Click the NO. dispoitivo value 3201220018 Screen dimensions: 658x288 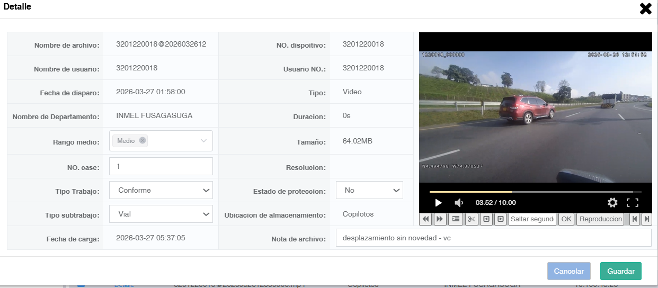pyautogui.click(x=363, y=44)
